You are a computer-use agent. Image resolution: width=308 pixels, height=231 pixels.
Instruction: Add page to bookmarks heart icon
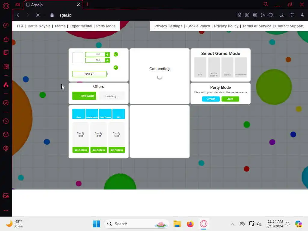click(x=271, y=15)
